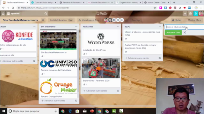Open the Site EscoladeMakers.com.br card
Image resolution: width=204 pixels, height=114 pixels.
(58, 44)
